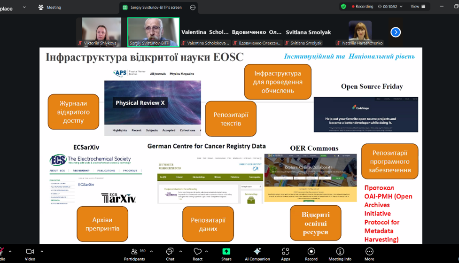This screenshot has width=459, height=263.
Task: Expand the arrow next to Chat
Action: [x=180, y=252]
